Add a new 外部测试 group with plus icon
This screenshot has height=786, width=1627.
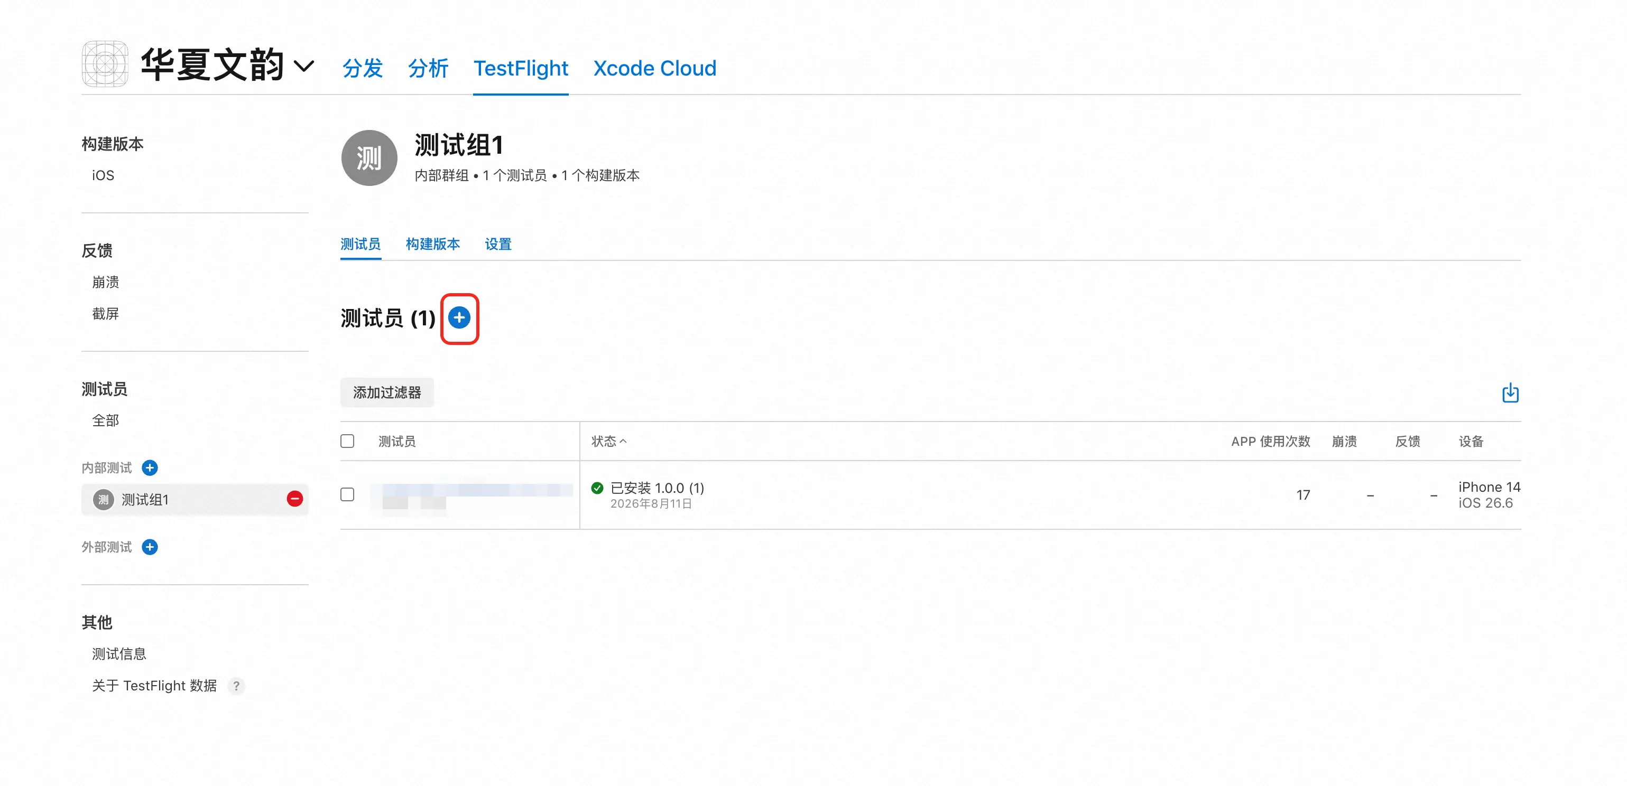(150, 547)
